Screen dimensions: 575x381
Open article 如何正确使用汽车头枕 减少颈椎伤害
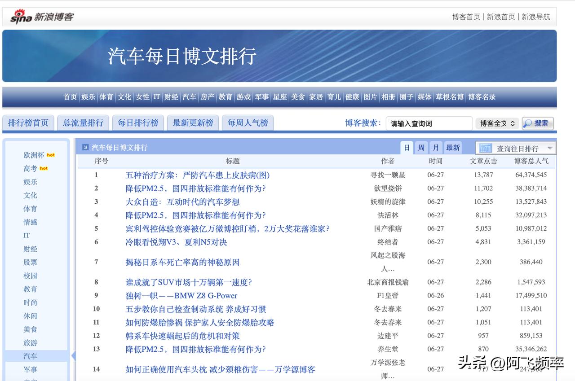point(220,369)
